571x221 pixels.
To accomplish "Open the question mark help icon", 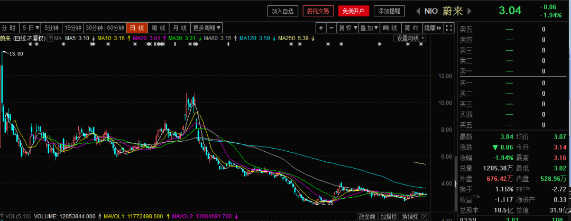I will [x=50, y=38].
